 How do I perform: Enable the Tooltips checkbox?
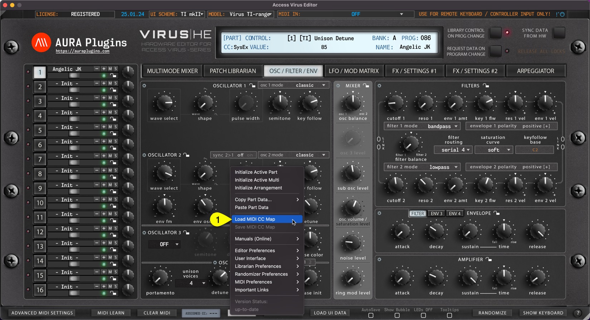click(x=449, y=315)
